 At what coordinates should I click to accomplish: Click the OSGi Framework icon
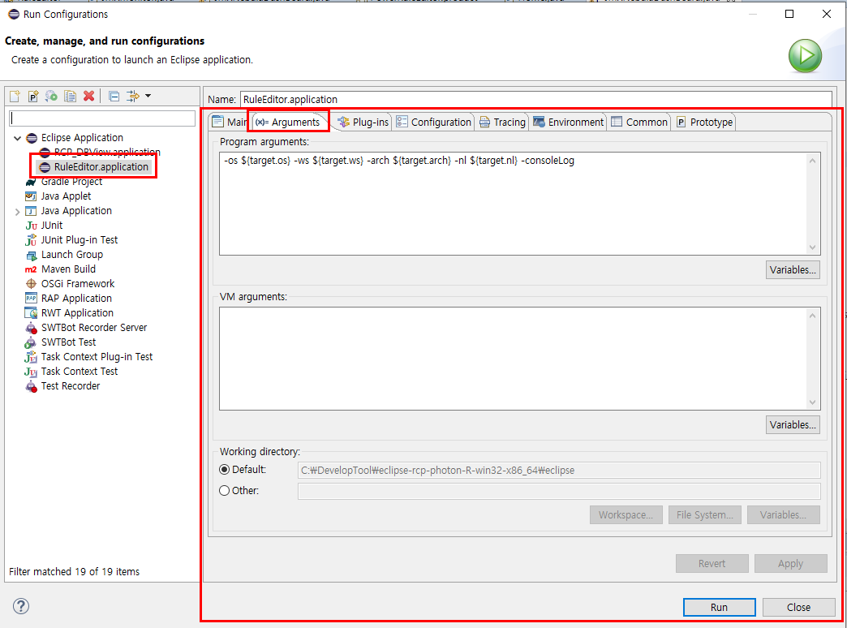(x=31, y=284)
